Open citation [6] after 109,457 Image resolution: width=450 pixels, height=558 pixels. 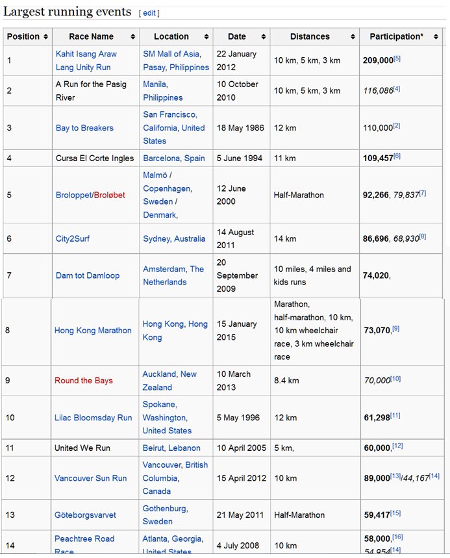click(x=397, y=156)
